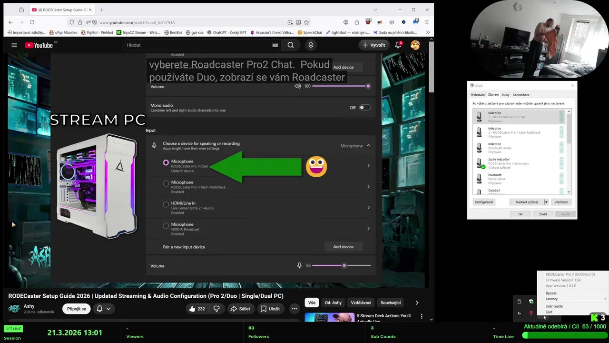Open Firefox application hamburger menu
The height and width of the screenshot is (343, 609).
[x=426, y=22]
